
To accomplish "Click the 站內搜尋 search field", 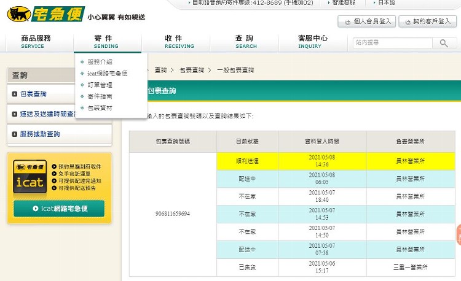I will (393, 43).
